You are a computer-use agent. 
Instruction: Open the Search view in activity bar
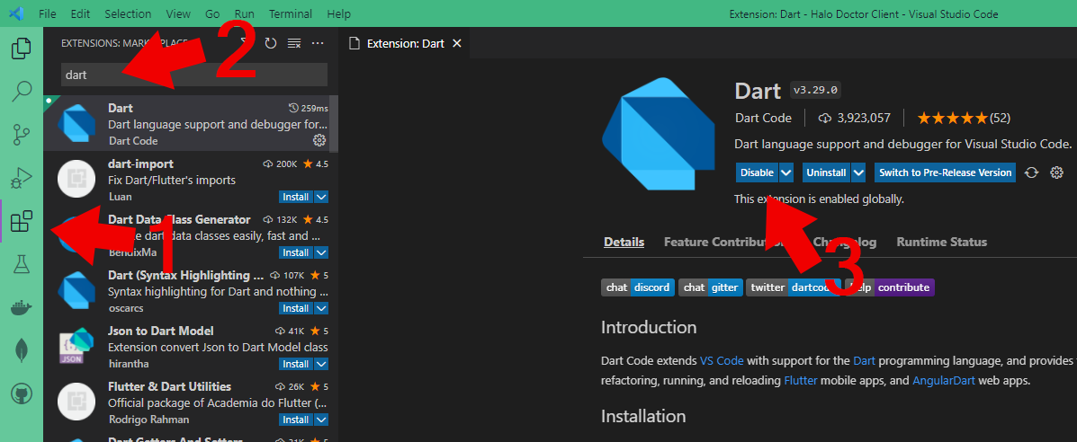click(21, 91)
